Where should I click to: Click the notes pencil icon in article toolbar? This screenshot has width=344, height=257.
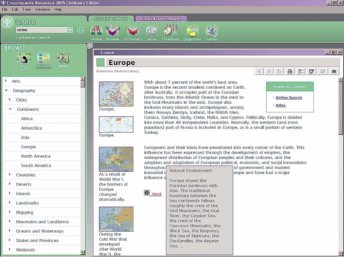[311, 71]
